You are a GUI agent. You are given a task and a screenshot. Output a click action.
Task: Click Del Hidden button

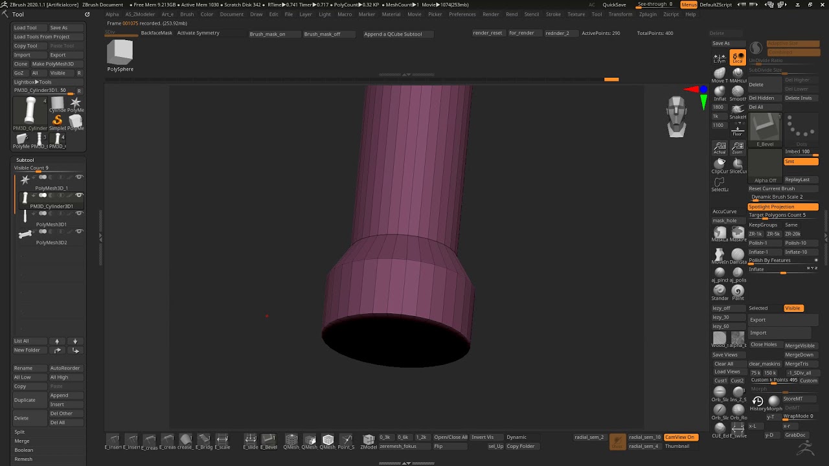[x=764, y=98]
